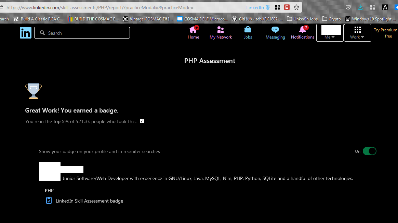The width and height of the screenshot is (398, 223).
Task: Click Try Premium free link
Action: point(385,33)
